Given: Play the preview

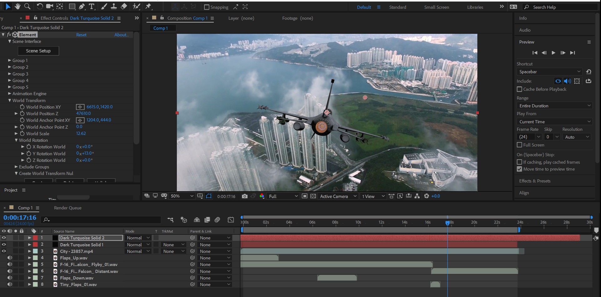Looking at the screenshot, I should 553,53.
